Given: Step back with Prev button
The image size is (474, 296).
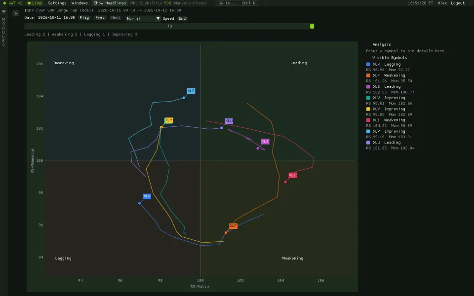Looking at the screenshot, I should coord(100,18).
